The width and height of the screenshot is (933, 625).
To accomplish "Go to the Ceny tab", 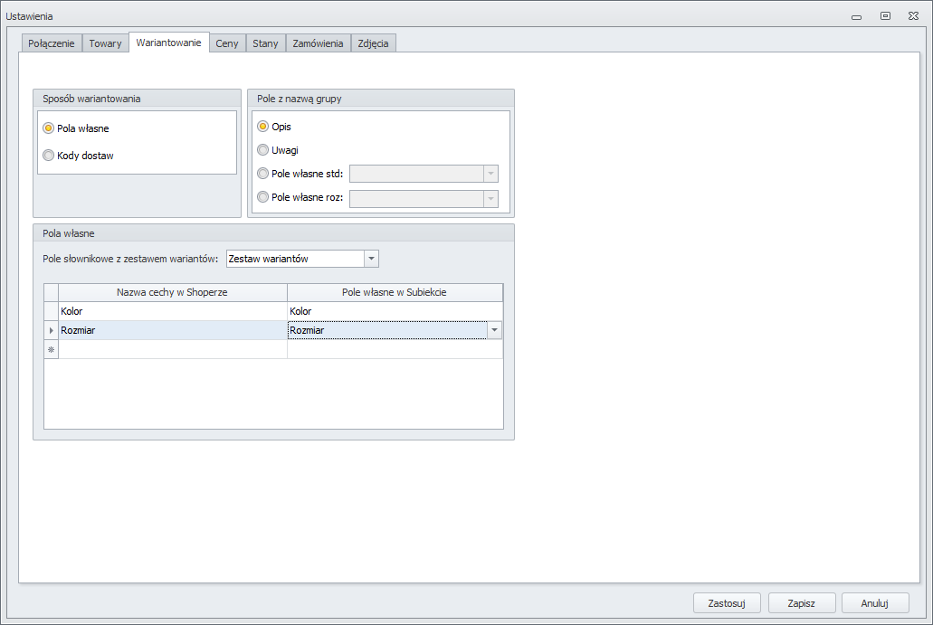I will pyautogui.click(x=227, y=43).
